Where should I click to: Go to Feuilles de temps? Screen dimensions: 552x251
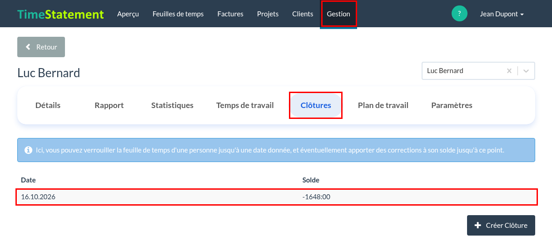[178, 14]
